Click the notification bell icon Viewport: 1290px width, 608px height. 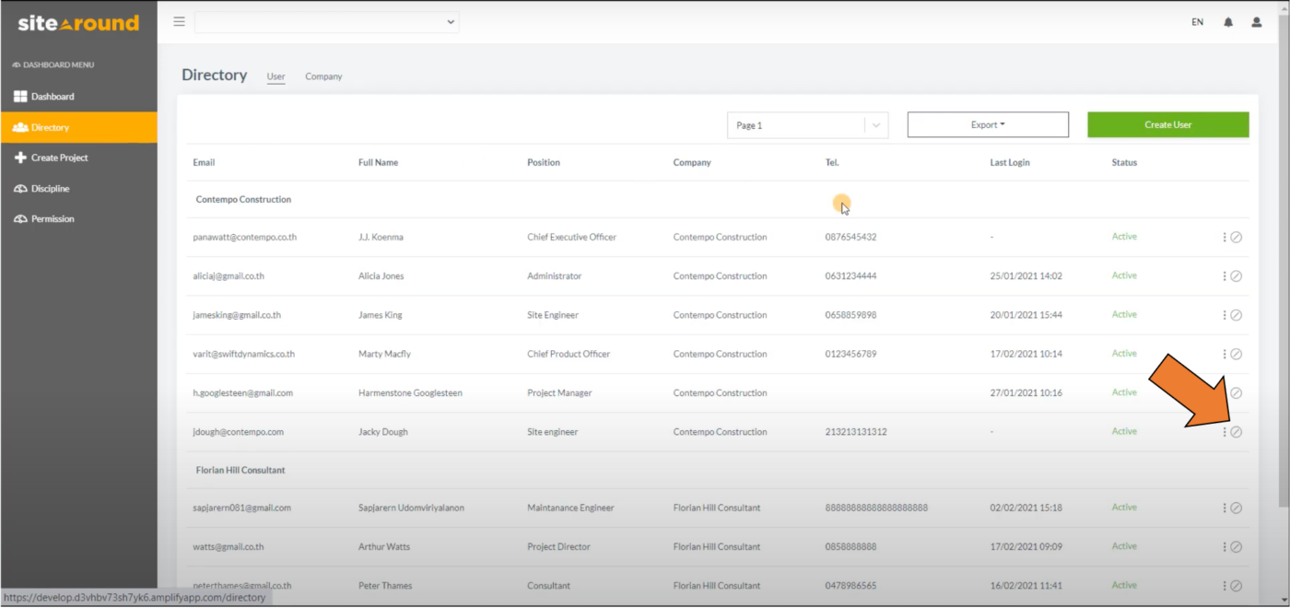point(1227,21)
